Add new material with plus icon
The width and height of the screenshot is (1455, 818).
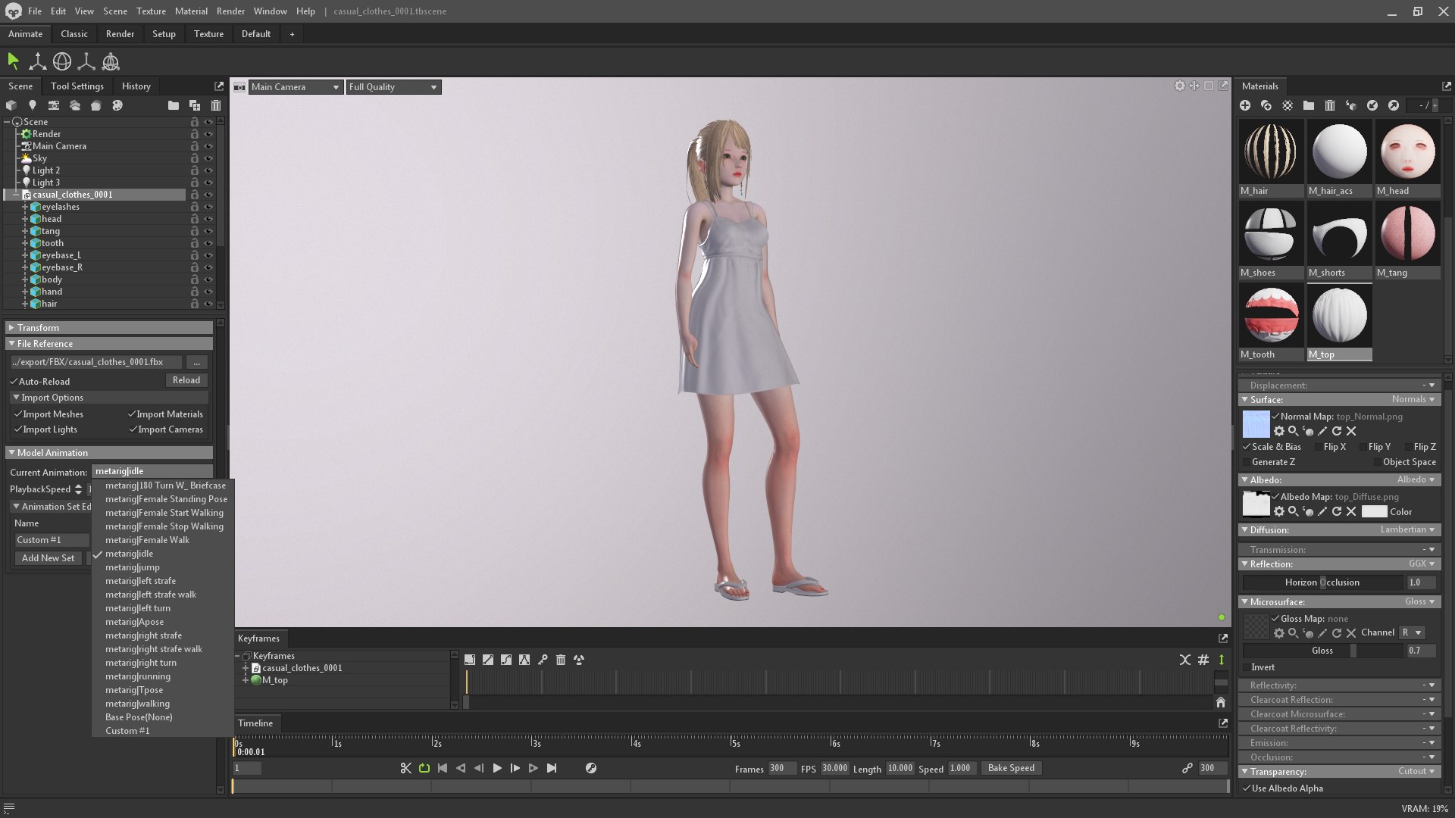(1245, 105)
